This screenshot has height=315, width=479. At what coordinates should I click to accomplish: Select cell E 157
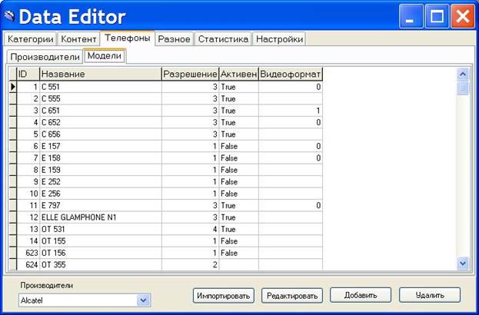pos(101,146)
